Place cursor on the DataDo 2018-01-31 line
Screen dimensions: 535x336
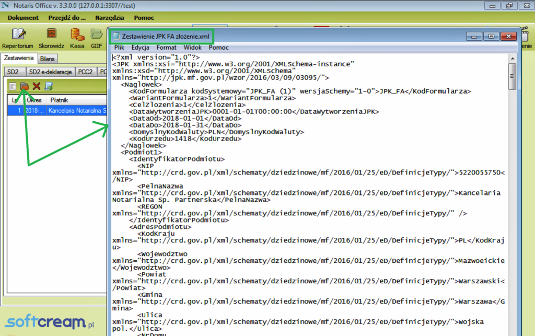(x=185, y=125)
